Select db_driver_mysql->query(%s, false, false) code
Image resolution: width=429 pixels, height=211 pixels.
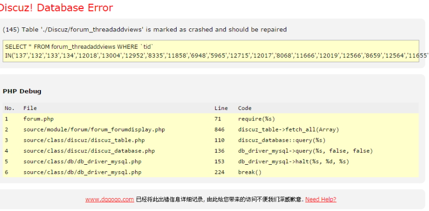coord(305,151)
